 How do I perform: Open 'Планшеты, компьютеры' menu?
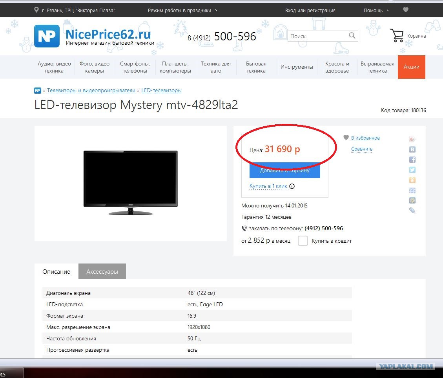pos(175,67)
